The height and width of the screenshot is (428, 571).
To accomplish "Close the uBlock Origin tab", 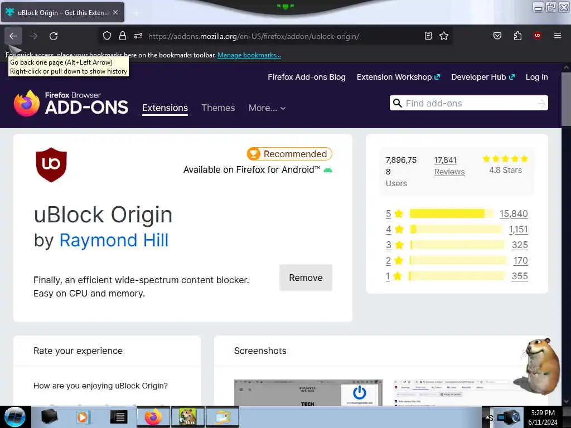I will 115,12.
